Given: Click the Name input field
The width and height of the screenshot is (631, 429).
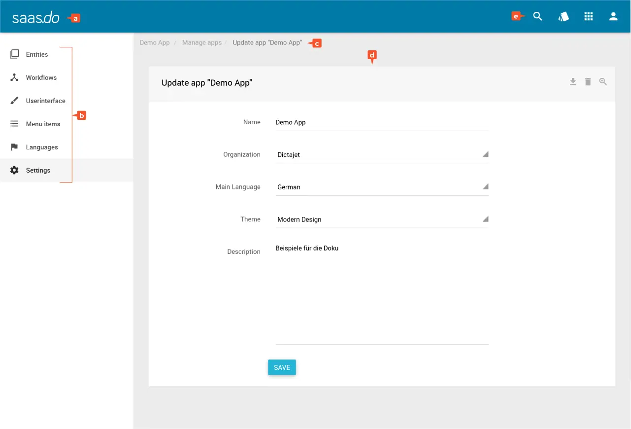Looking at the screenshot, I should tap(381, 122).
